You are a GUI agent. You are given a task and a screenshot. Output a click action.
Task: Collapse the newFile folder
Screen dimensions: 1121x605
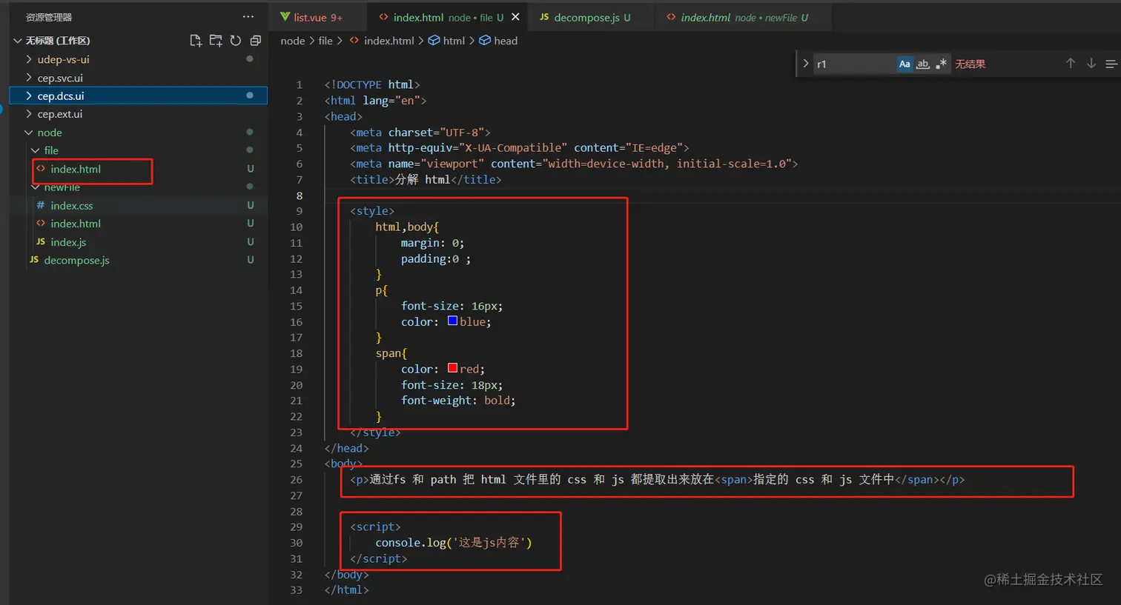[x=36, y=187]
